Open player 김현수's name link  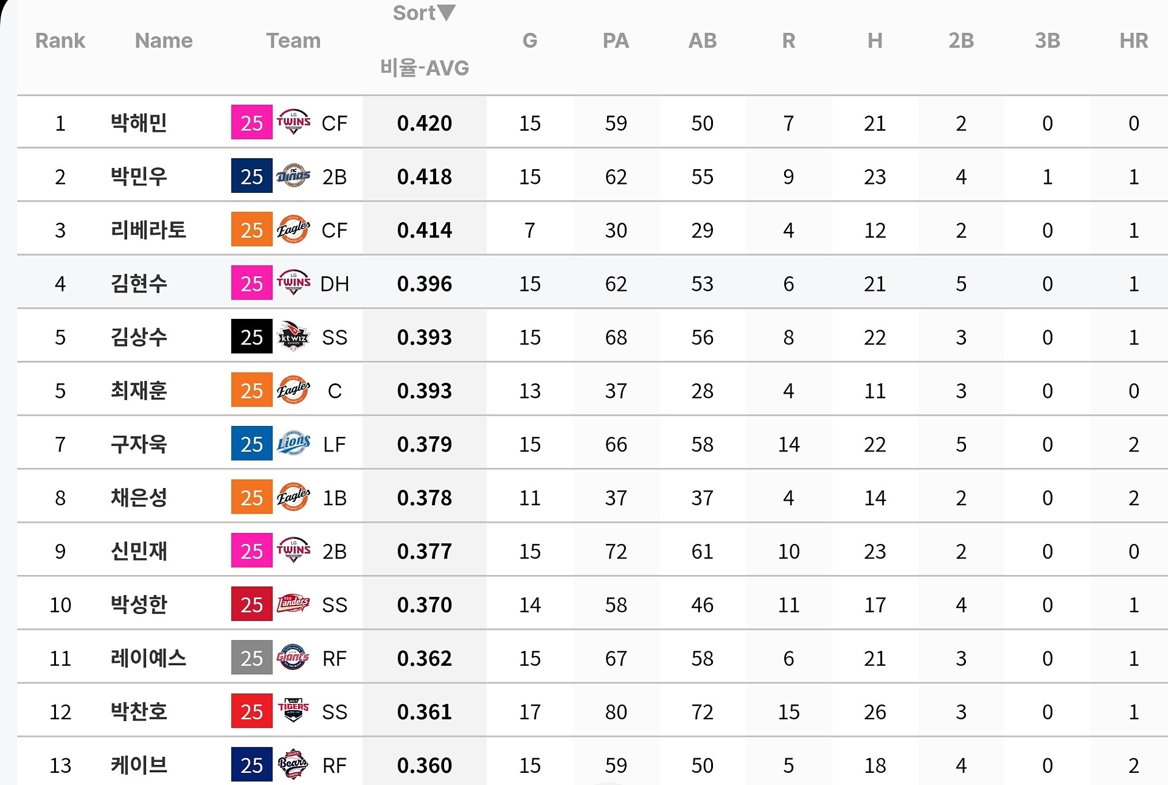click(x=139, y=283)
